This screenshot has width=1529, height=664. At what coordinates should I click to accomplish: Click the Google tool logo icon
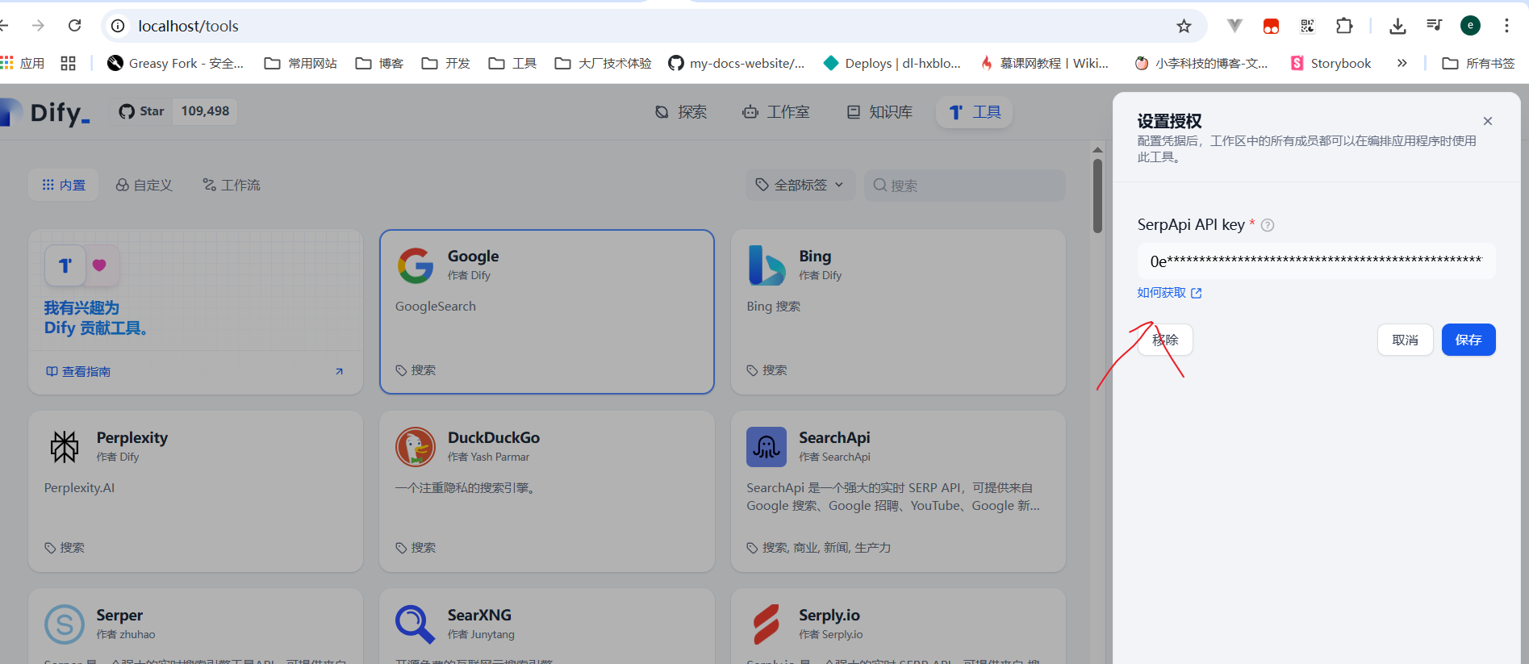click(x=416, y=265)
